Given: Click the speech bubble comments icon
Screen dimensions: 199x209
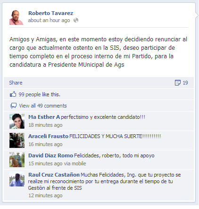Looking at the screenshot, I should 13,106.
